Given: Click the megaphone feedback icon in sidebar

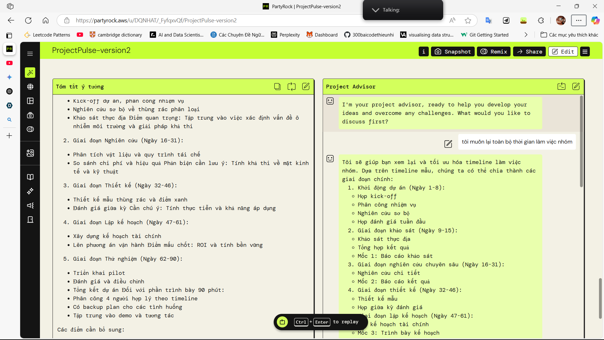Looking at the screenshot, I should coord(30,205).
